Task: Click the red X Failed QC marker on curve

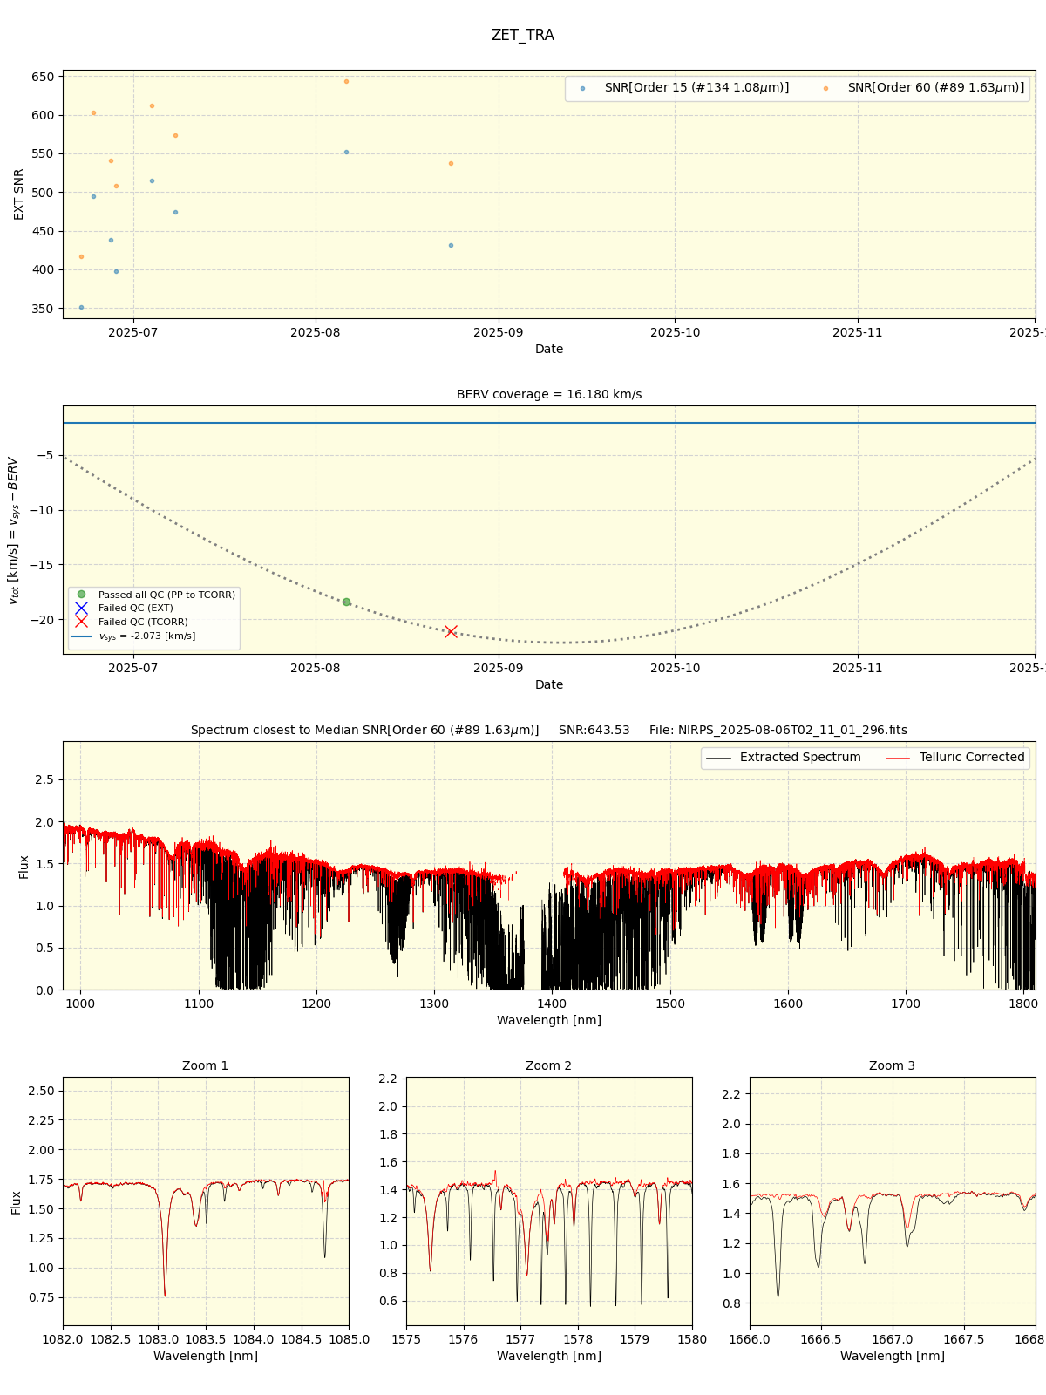Action: point(451,631)
